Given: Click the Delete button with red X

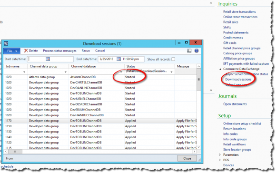Looking at the screenshot, I should point(31,51).
